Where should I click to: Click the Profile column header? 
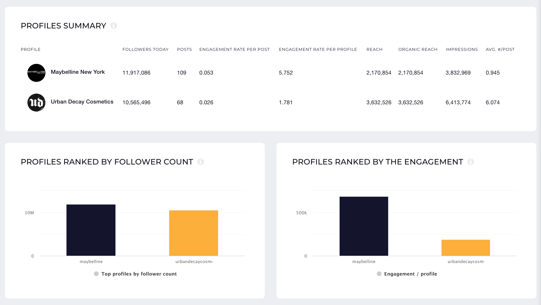[x=31, y=49]
